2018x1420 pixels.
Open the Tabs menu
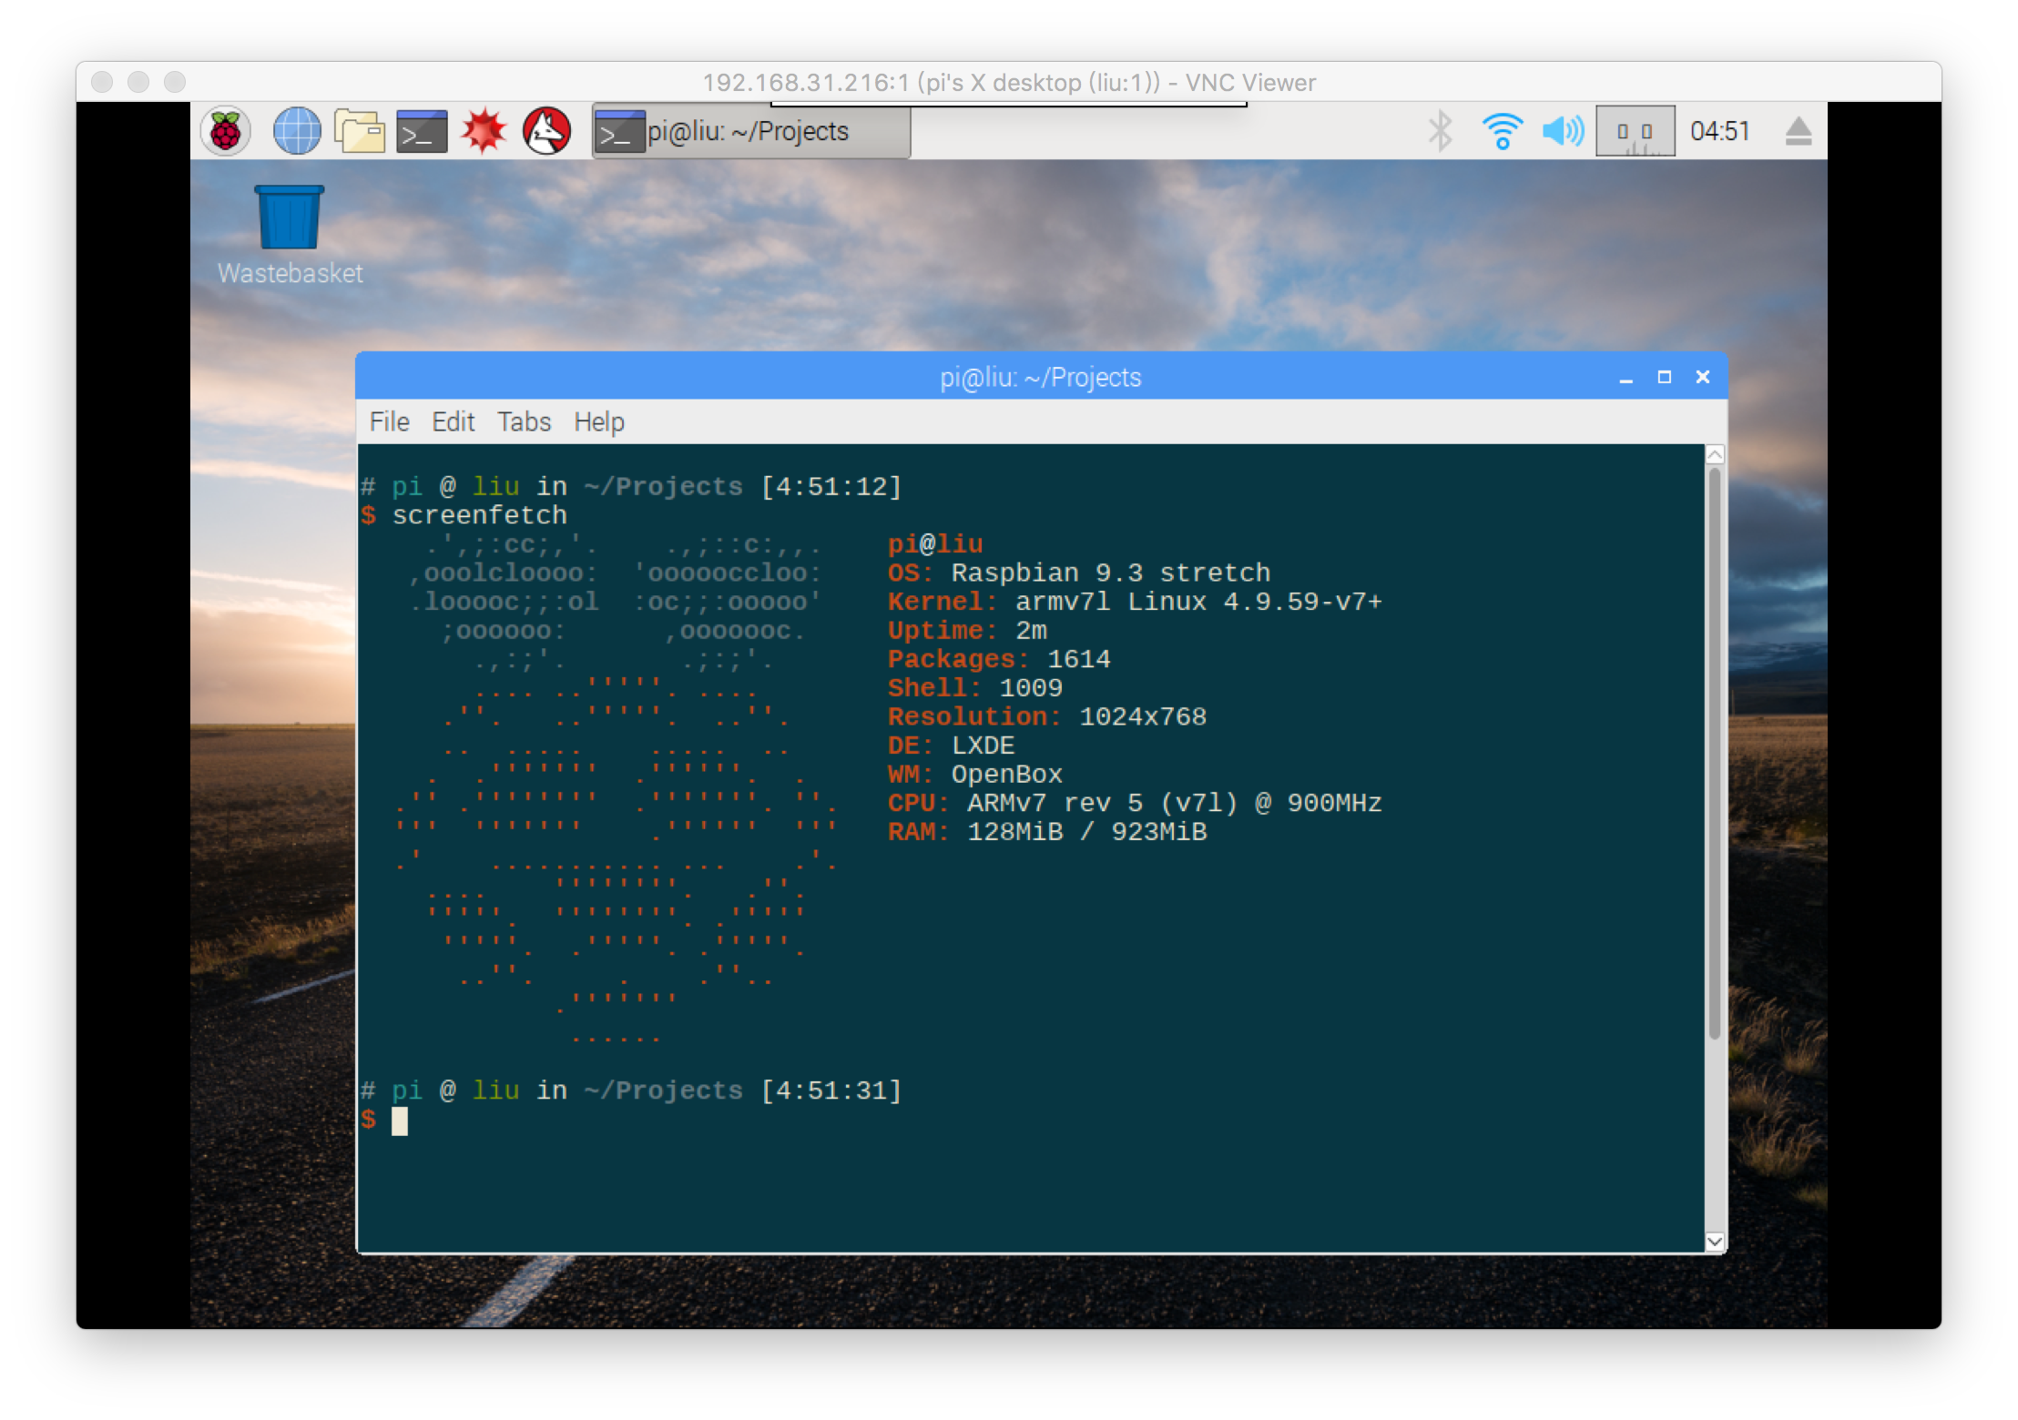coord(524,422)
